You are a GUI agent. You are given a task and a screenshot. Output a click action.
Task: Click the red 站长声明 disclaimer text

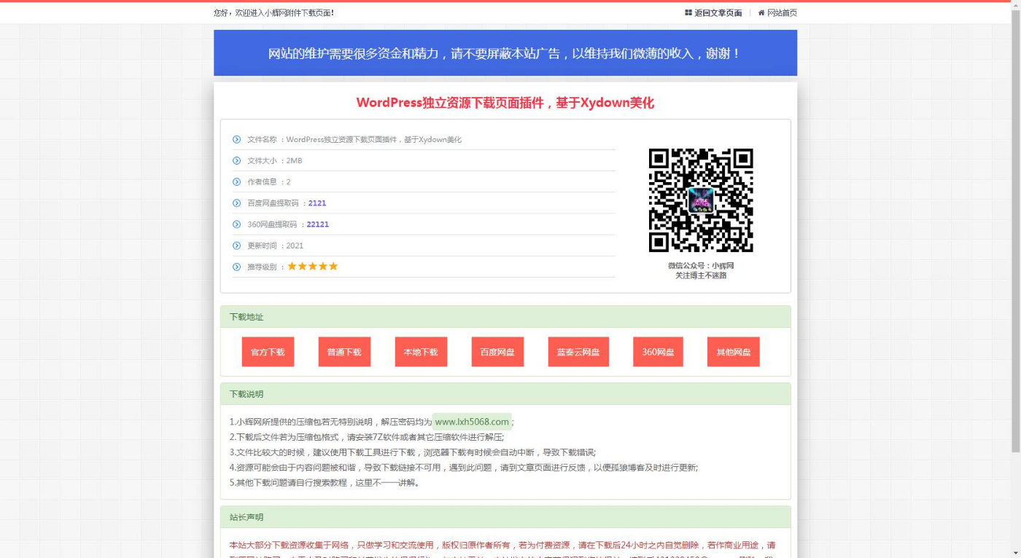pos(502,551)
